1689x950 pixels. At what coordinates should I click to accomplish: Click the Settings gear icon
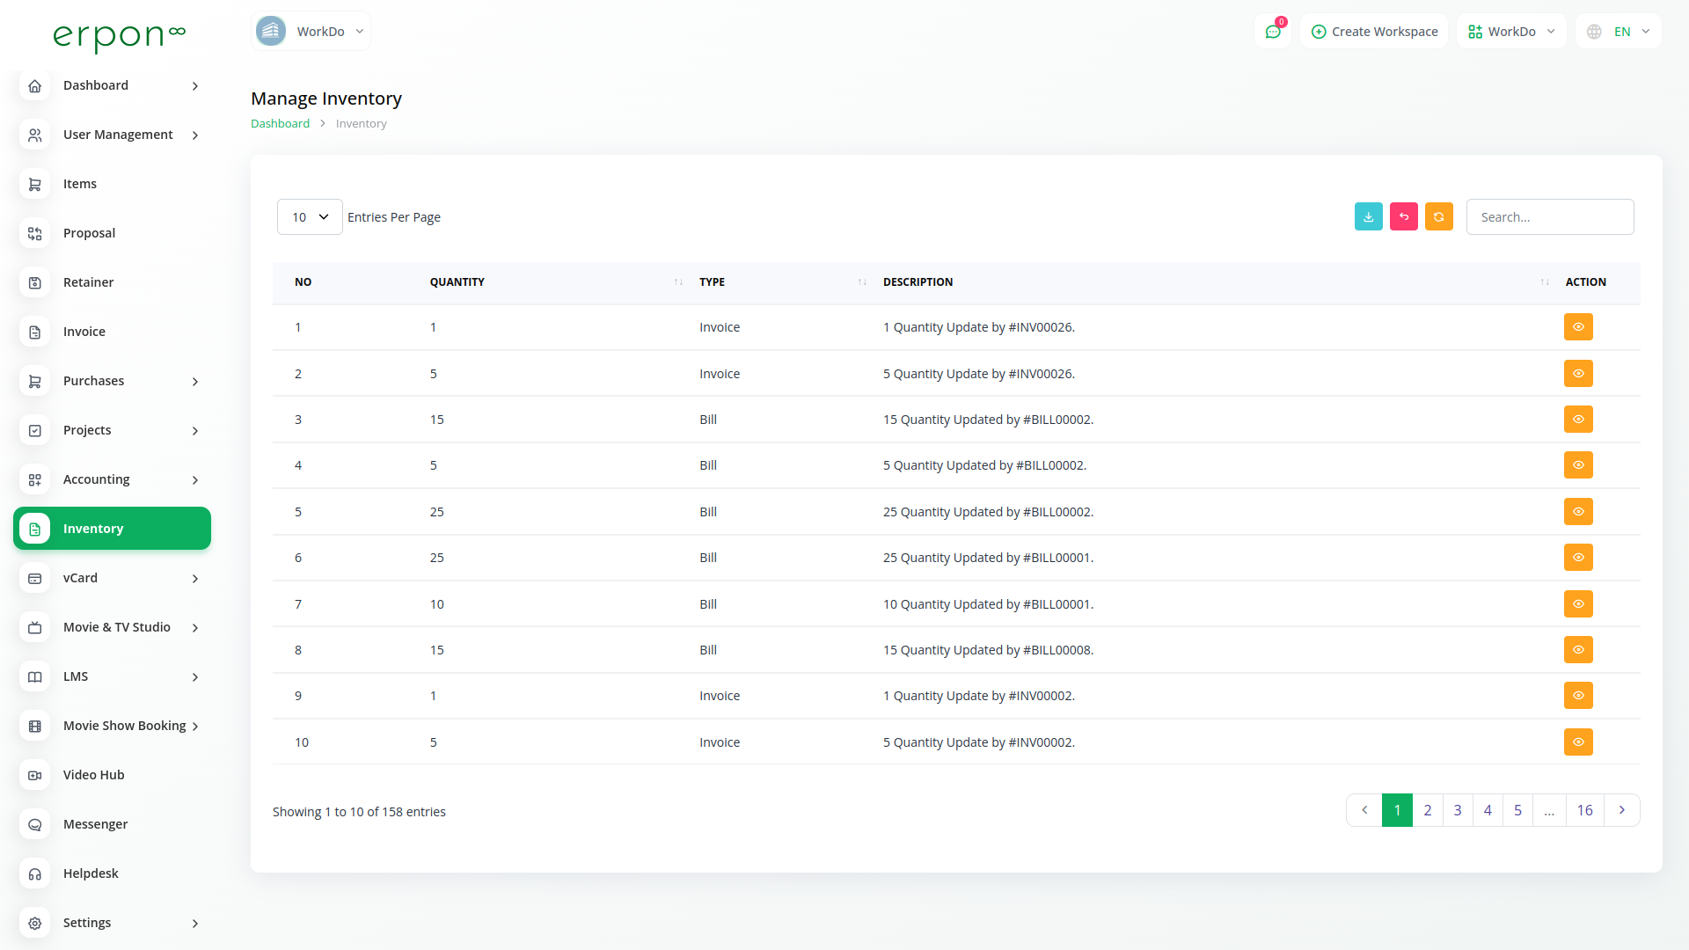click(x=34, y=923)
